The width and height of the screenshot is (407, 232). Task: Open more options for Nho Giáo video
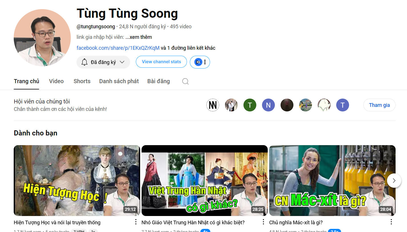(263, 222)
